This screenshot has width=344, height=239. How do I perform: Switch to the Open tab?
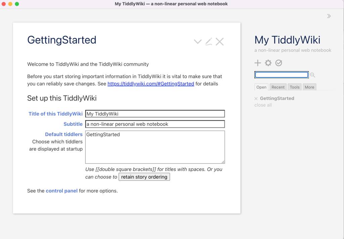tap(261, 87)
